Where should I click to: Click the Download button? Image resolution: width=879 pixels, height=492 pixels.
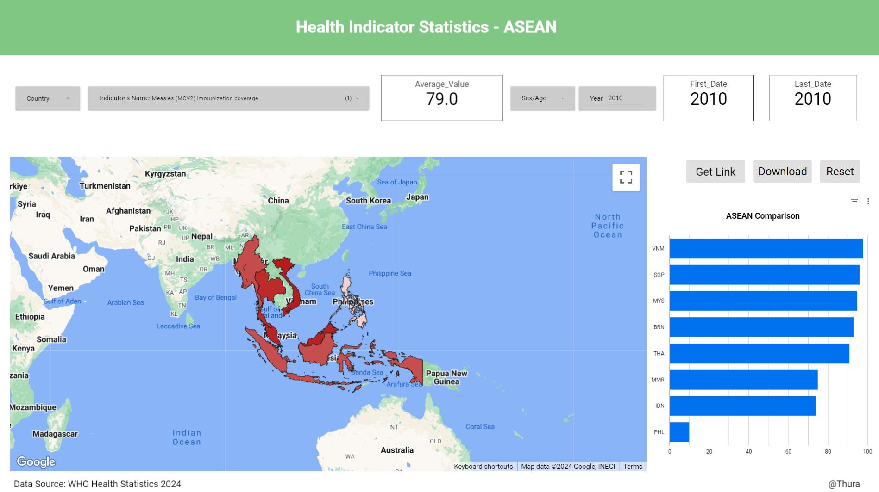pyautogui.click(x=782, y=172)
